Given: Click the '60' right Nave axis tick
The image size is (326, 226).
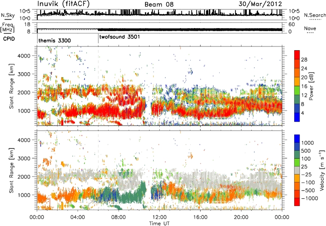Looking at the screenshot, I should coord(291,24).
